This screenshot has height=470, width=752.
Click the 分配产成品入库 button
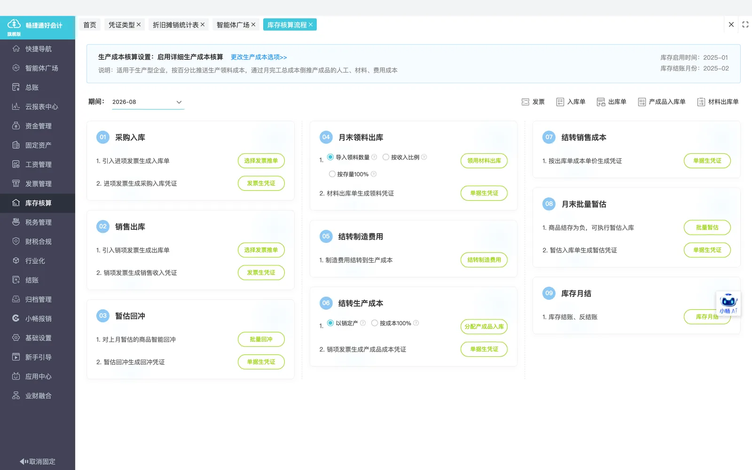484,327
